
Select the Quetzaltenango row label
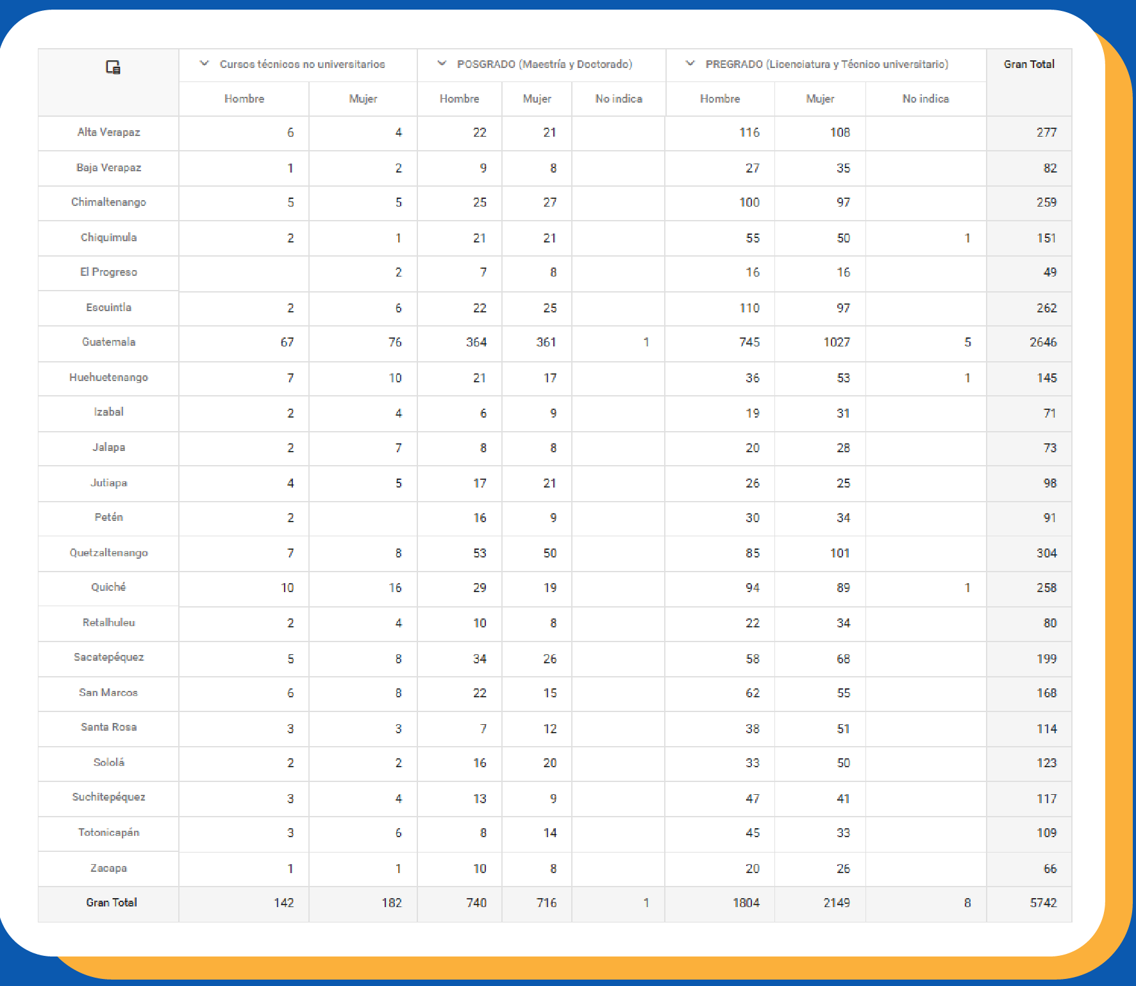[109, 552]
